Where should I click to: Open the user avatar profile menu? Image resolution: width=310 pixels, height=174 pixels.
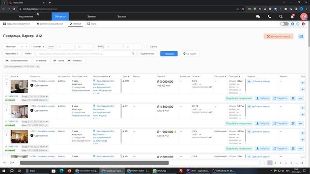[x=304, y=16]
